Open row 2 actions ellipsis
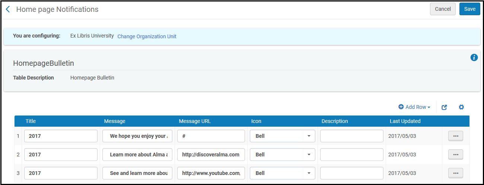The height and width of the screenshot is (185, 484). (x=455, y=155)
